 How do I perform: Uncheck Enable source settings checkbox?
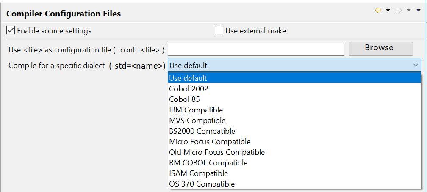click(10, 30)
